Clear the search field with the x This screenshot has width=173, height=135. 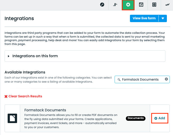pos(166,79)
